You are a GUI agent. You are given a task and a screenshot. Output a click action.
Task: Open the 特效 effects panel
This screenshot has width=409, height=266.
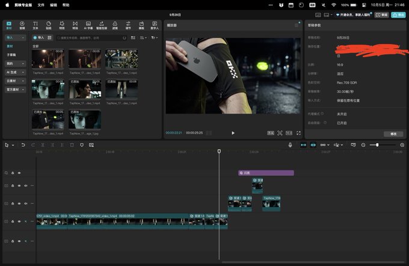(x=62, y=25)
